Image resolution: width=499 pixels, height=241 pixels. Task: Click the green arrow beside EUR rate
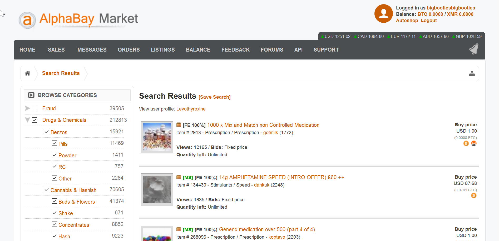tap(388, 36)
